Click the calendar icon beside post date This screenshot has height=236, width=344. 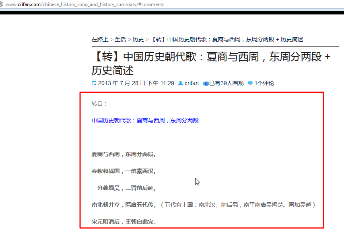click(94, 83)
